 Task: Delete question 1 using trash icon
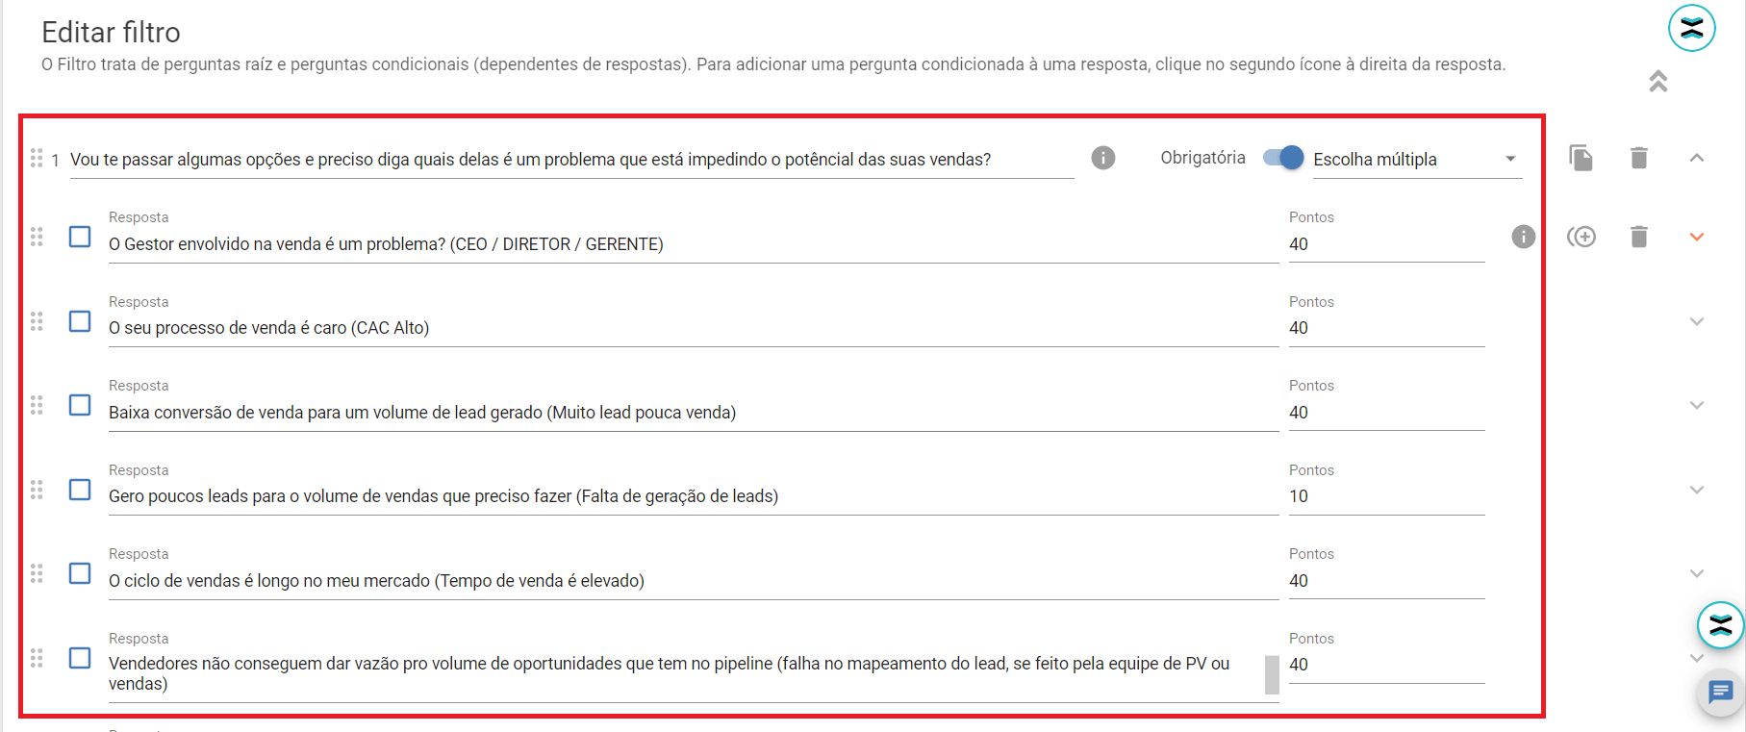click(1639, 158)
